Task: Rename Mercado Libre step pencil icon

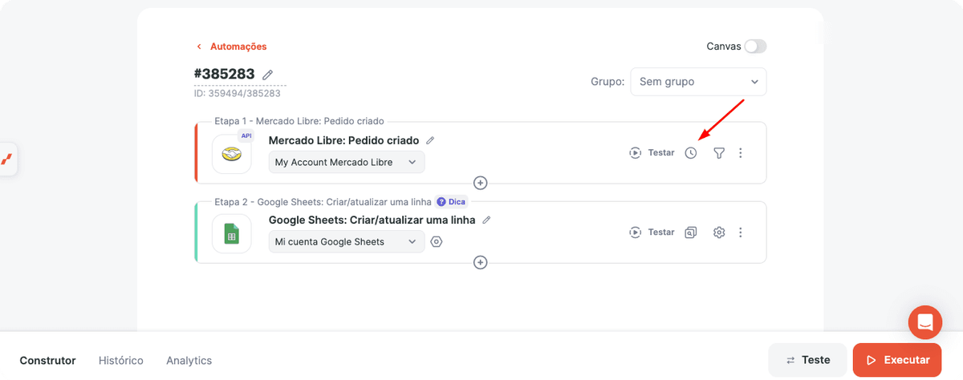Action: coord(430,140)
